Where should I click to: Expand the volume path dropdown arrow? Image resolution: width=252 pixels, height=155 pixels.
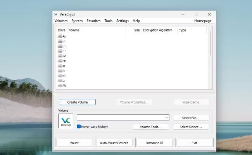(x=167, y=117)
